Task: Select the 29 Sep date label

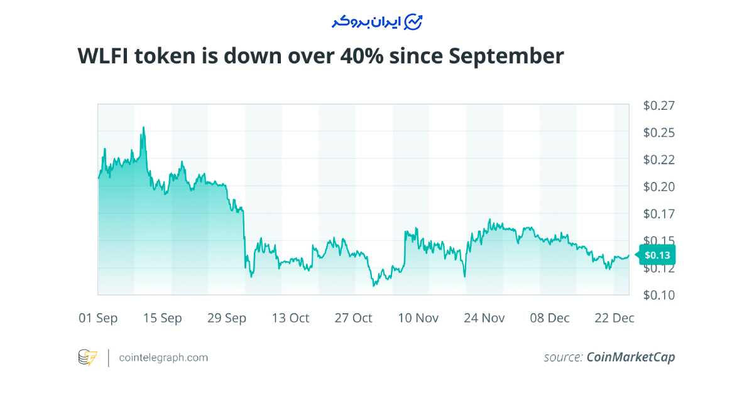Action: 227,318
